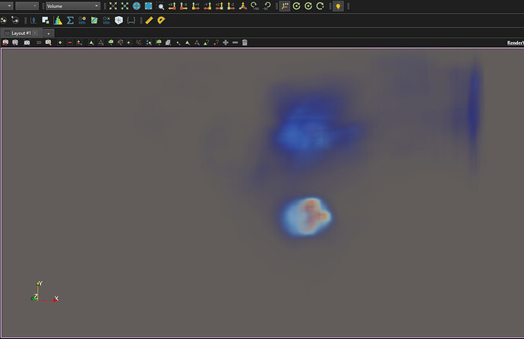
Task: Set view direction to +Y
Action: 196,6
